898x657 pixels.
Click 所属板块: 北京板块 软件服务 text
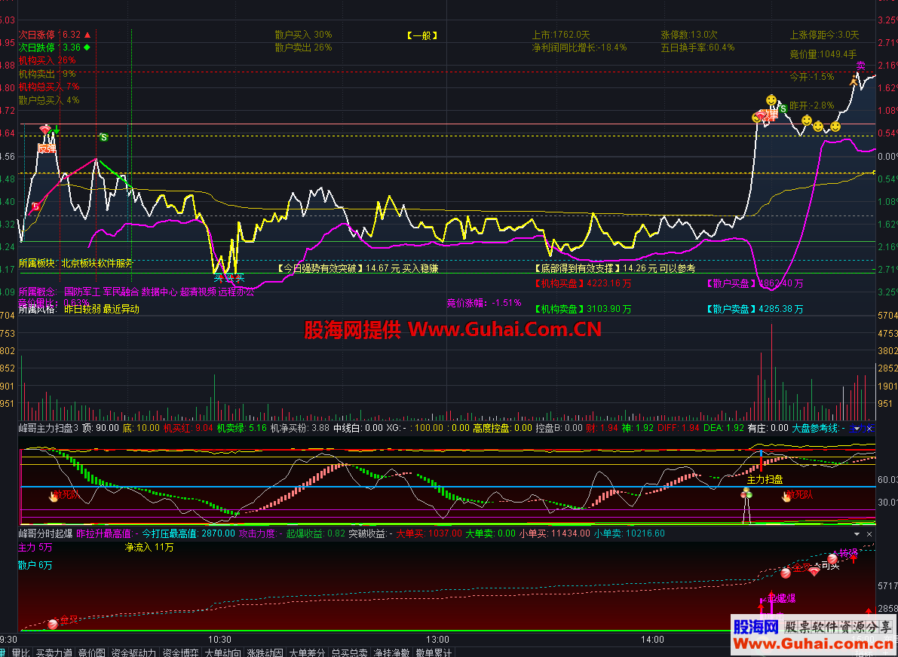(75, 263)
